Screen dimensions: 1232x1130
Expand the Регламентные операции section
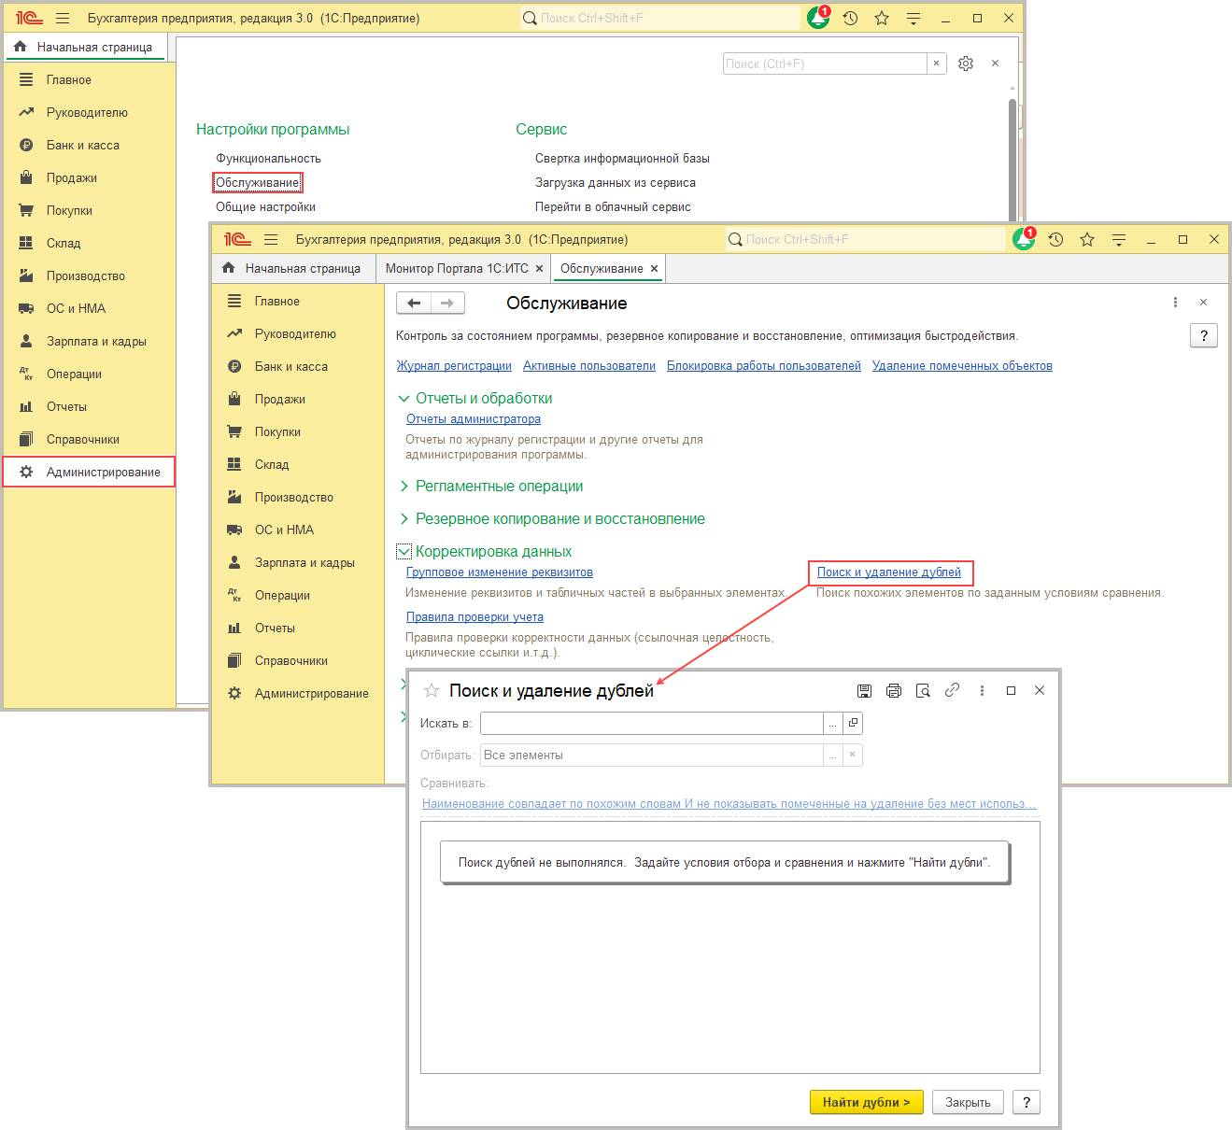(x=404, y=487)
